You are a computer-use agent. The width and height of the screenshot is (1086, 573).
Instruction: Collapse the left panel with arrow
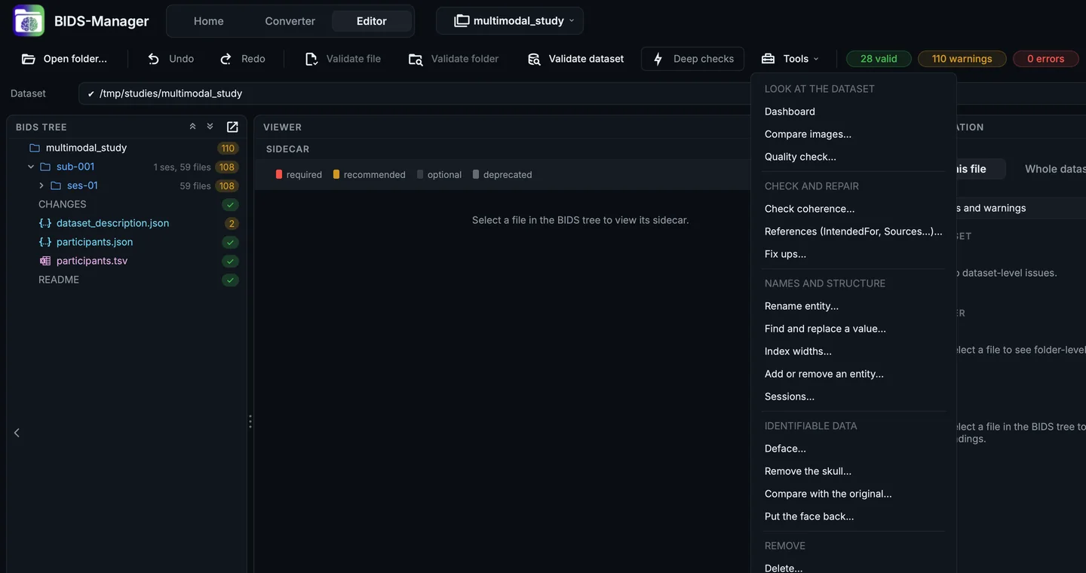pos(17,433)
